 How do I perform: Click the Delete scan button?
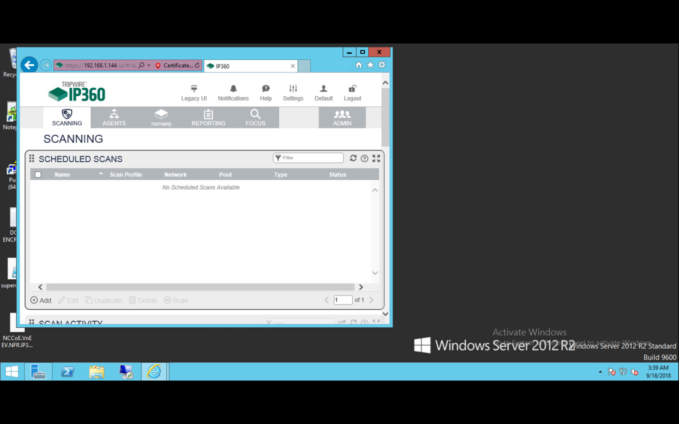[x=143, y=300]
